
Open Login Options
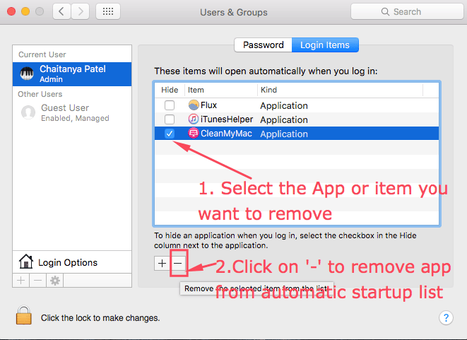[x=72, y=262]
